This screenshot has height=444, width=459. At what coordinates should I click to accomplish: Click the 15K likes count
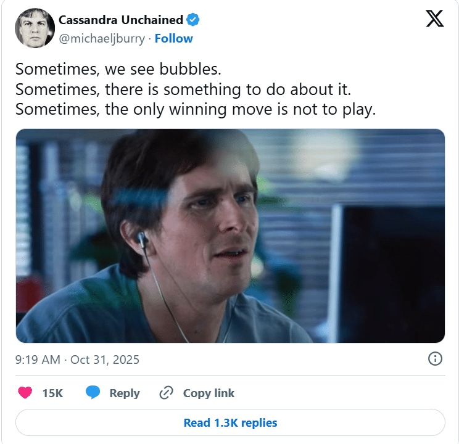tap(52, 393)
